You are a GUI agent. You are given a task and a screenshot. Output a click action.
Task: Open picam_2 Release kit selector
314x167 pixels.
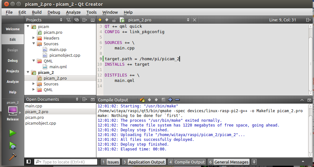pyautogui.click(x=13, y=111)
